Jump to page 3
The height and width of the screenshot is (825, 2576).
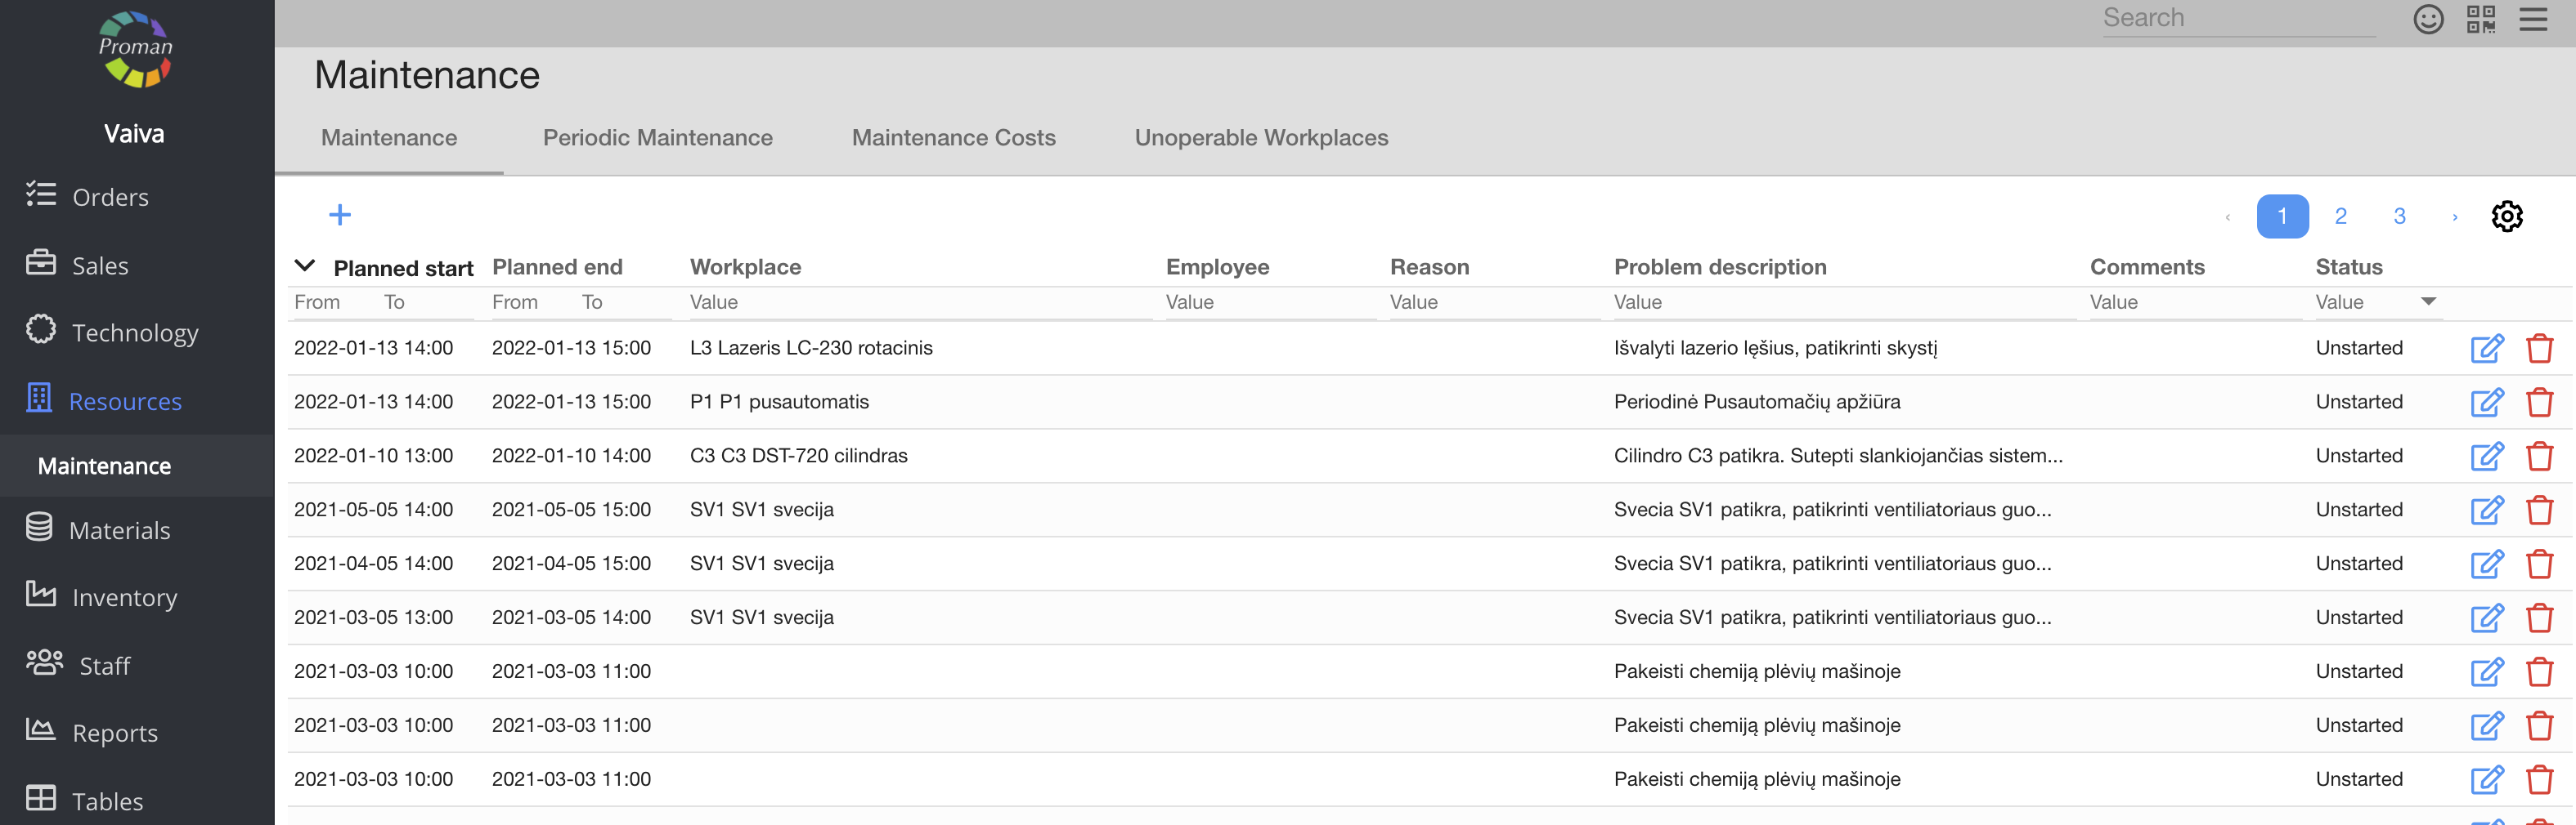tap(2399, 216)
